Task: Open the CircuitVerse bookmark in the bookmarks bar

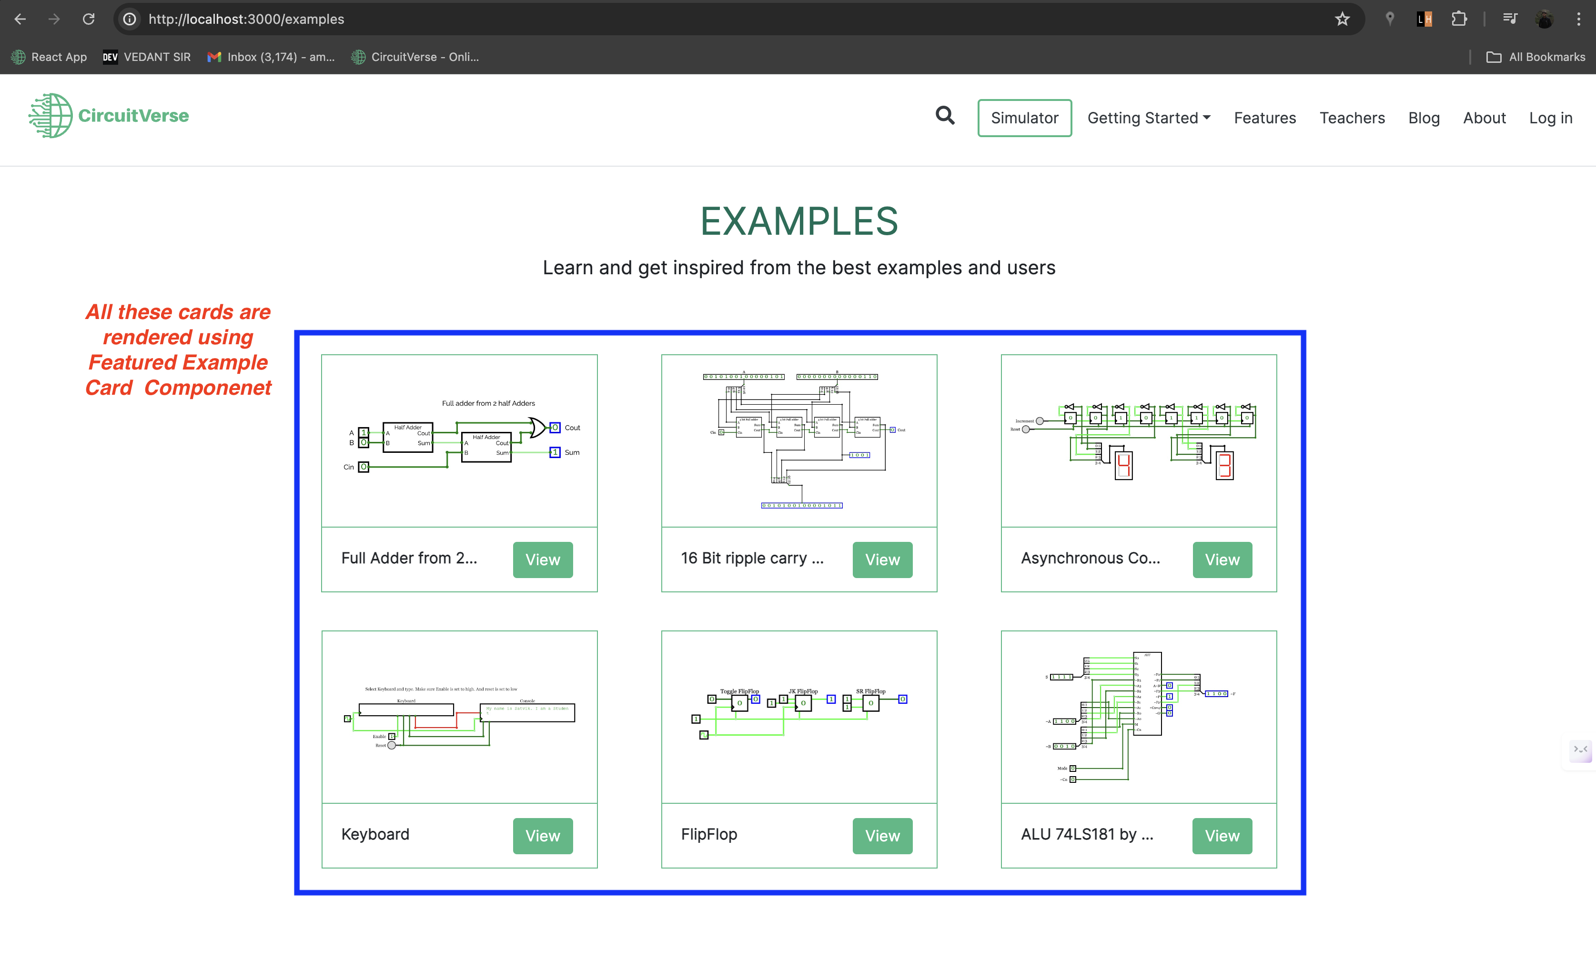Action: click(x=415, y=57)
